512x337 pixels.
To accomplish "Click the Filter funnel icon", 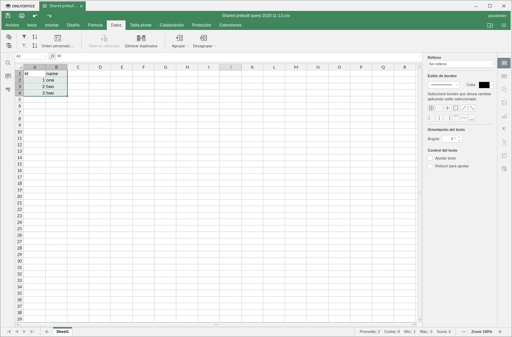I will 24,37.
